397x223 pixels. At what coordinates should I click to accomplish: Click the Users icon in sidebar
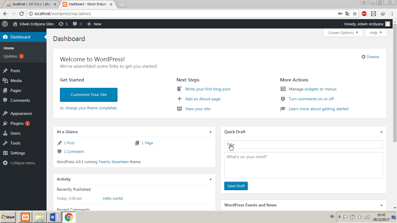point(5,133)
